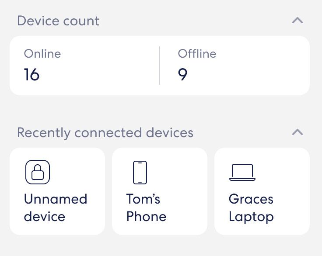Click the smartphone icon for Tom's Phone
This screenshot has height=256, width=322.
(x=140, y=172)
